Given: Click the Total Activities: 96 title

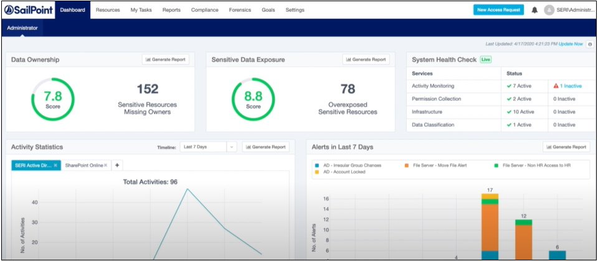Looking at the screenshot, I should pyautogui.click(x=150, y=182).
